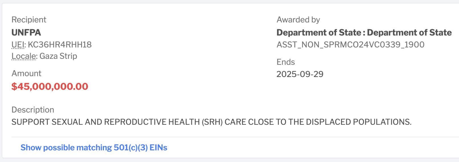Click the dotted-underlined Locale abbreviation
The height and width of the screenshot is (162, 459).
coord(24,56)
